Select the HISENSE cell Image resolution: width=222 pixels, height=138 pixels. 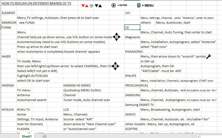(x=8, y=86)
